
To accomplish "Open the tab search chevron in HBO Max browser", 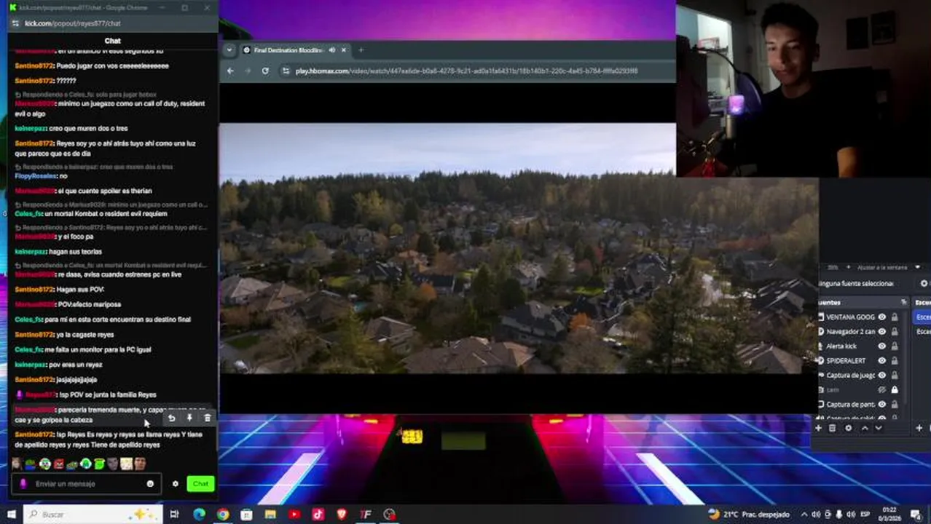I will point(229,50).
